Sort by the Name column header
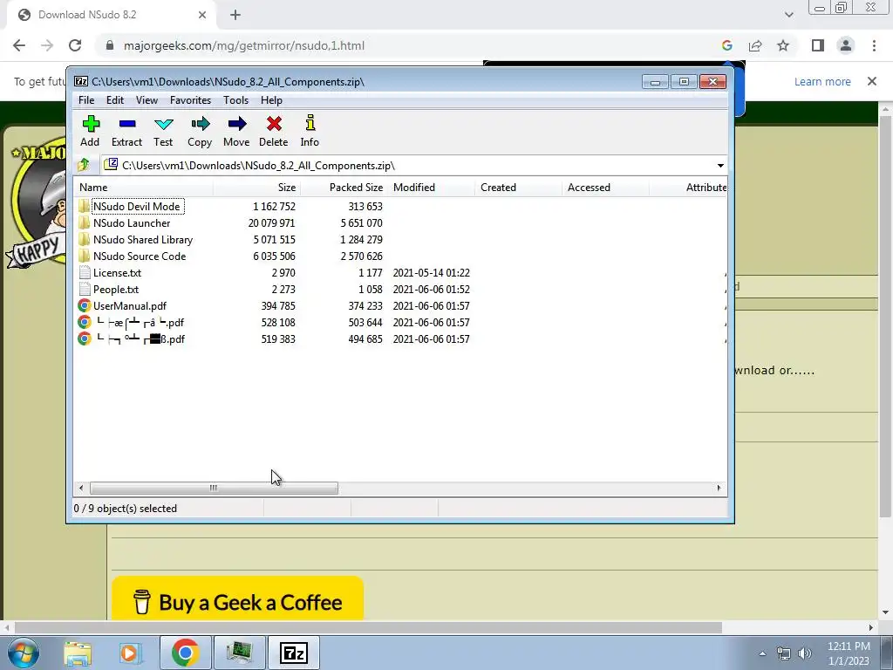Screen dimensions: 893x670 click(x=144, y=188)
